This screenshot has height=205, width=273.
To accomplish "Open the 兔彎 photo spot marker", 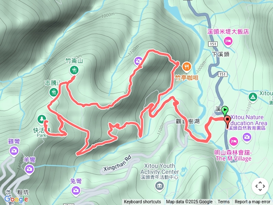I will [76, 190].
